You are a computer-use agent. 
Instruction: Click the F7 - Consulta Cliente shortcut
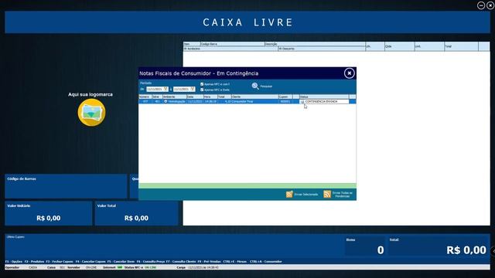(181, 261)
